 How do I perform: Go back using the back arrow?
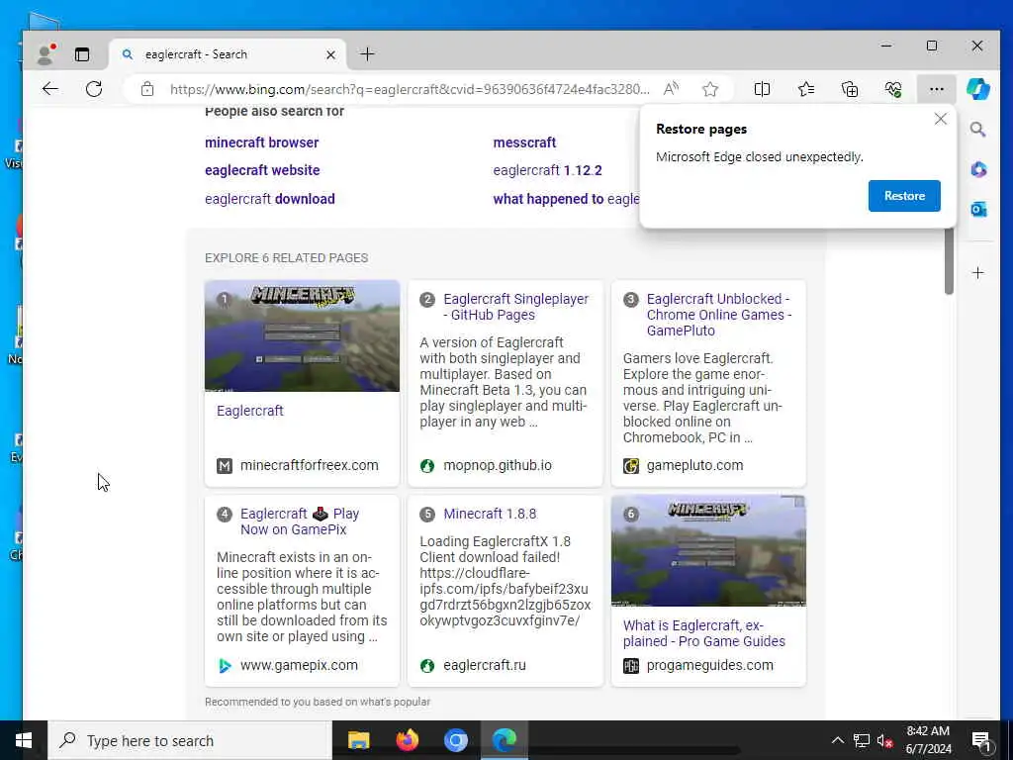(x=50, y=88)
